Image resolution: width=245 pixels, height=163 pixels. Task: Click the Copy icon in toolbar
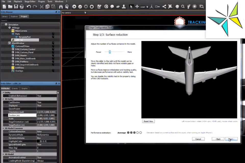click(x=47, y=7)
